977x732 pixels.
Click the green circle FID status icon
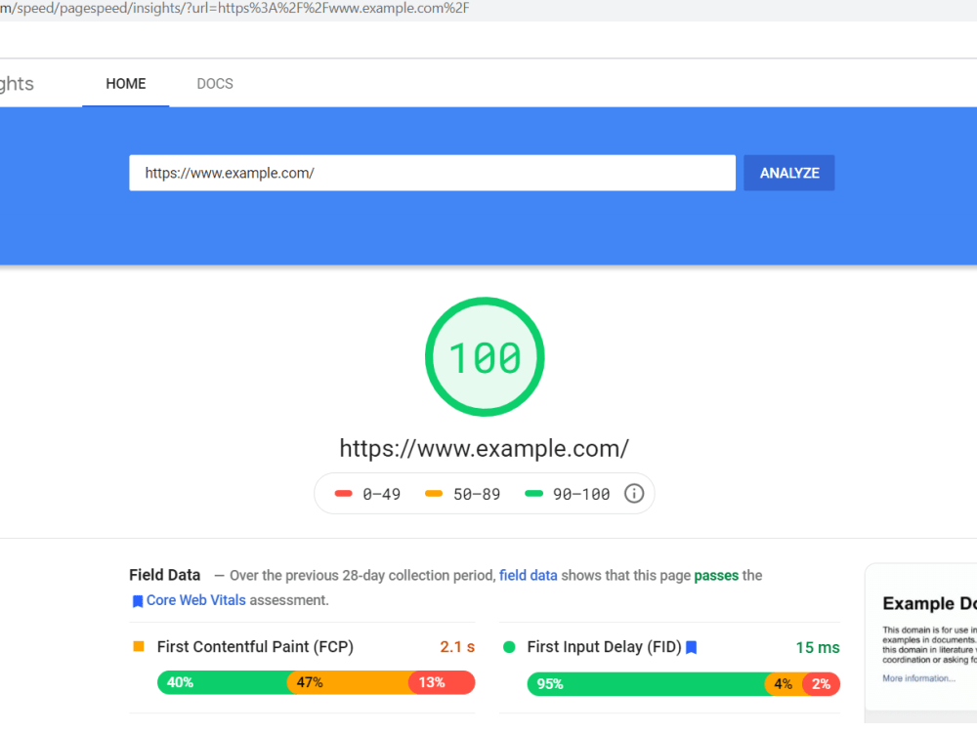click(509, 647)
